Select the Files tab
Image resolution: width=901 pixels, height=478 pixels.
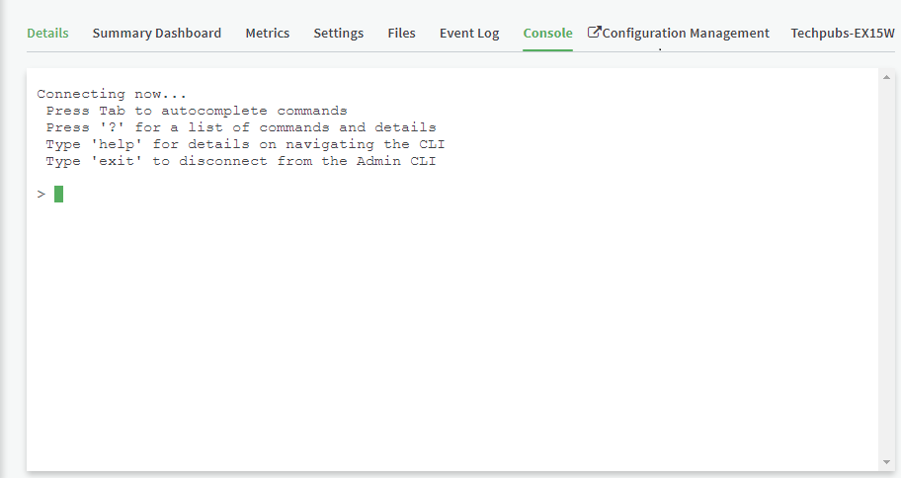pos(401,34)
